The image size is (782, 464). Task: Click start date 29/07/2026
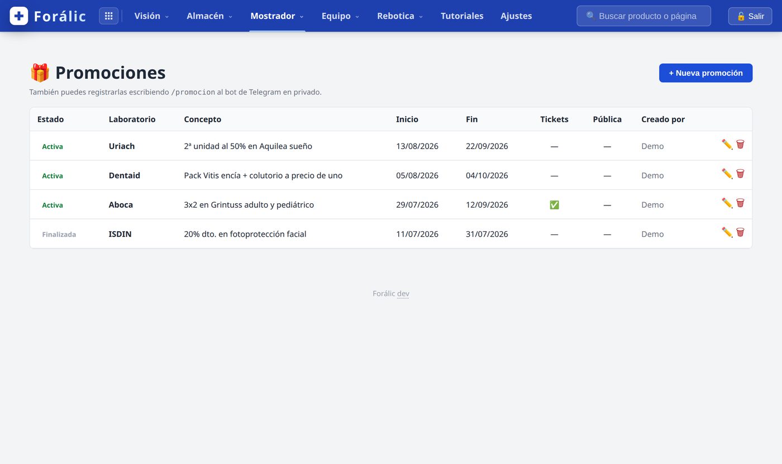coord(417,205)
